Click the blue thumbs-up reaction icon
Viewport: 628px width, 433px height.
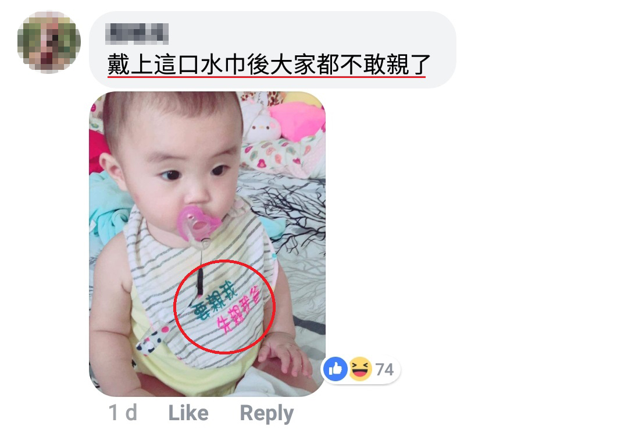336,369
